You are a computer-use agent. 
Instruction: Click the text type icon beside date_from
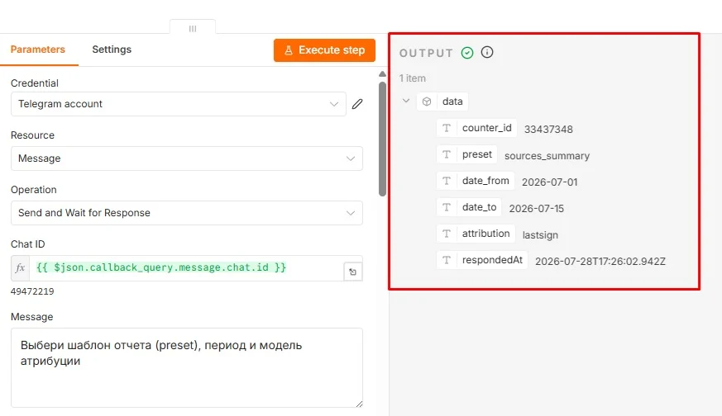point(447,181)
